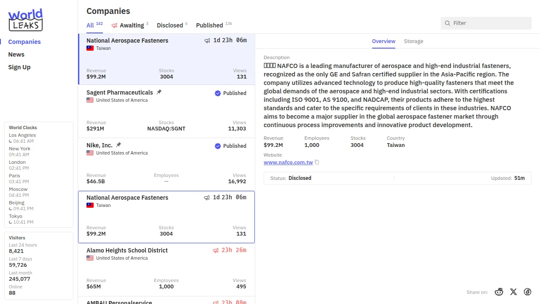Click the Reddit share icon
Viewport: 540px width, 304px height.
(x=499, y=292)
